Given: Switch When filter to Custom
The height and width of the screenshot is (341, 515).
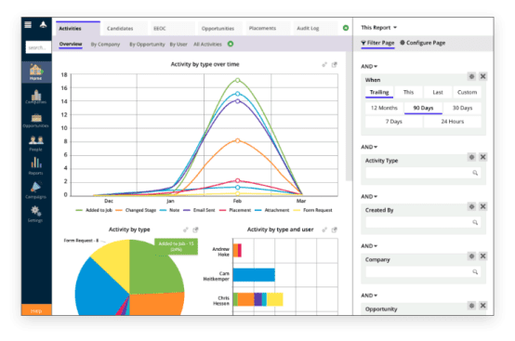Looking at the screenshot, I should (467, 92).
